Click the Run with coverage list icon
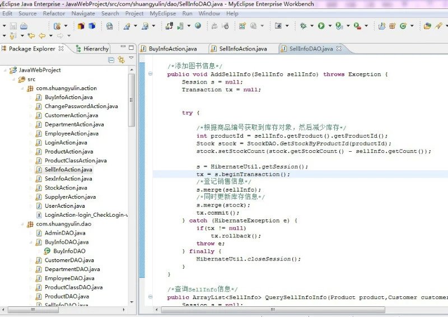The image size is (448, 317). [x=339, y=26]
